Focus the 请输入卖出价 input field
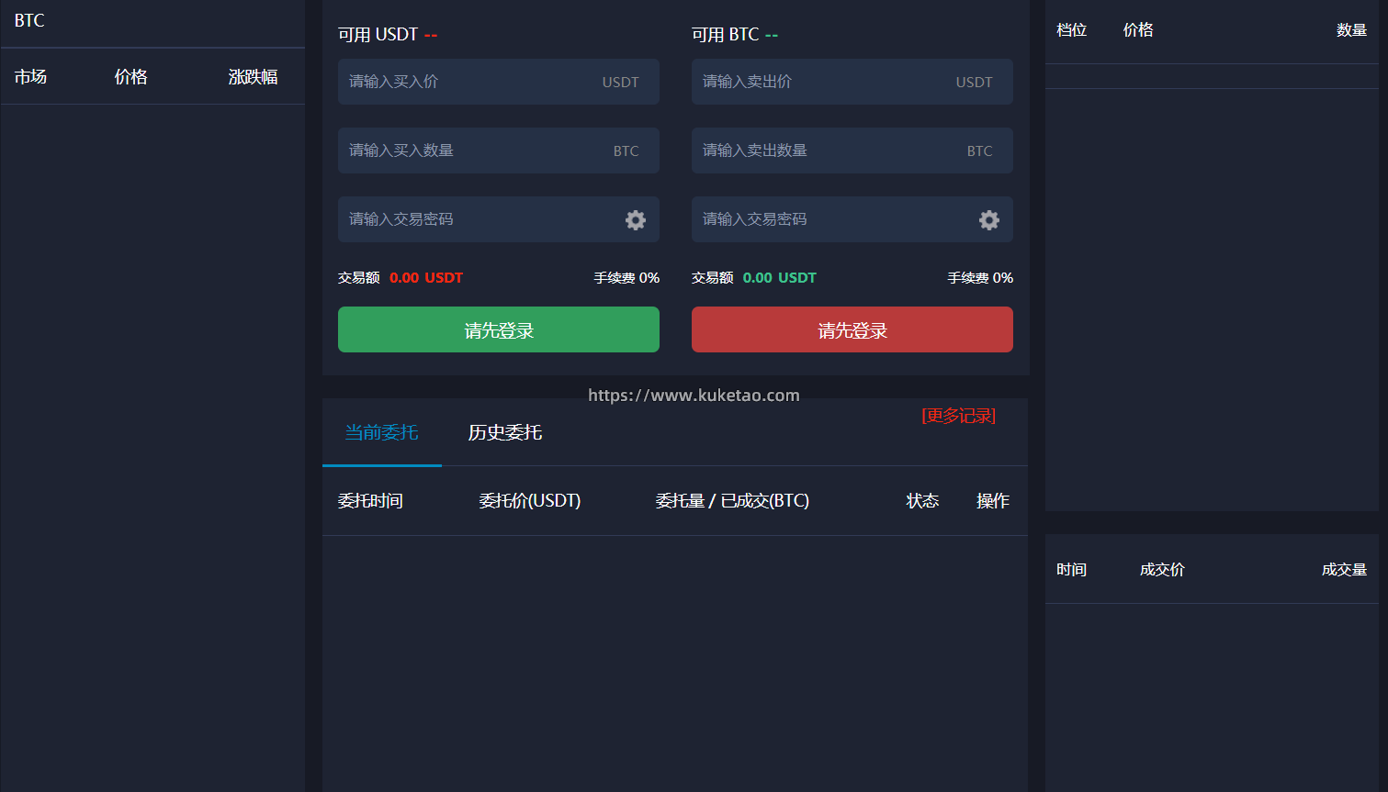1388x792 pixels. (852, 82)
